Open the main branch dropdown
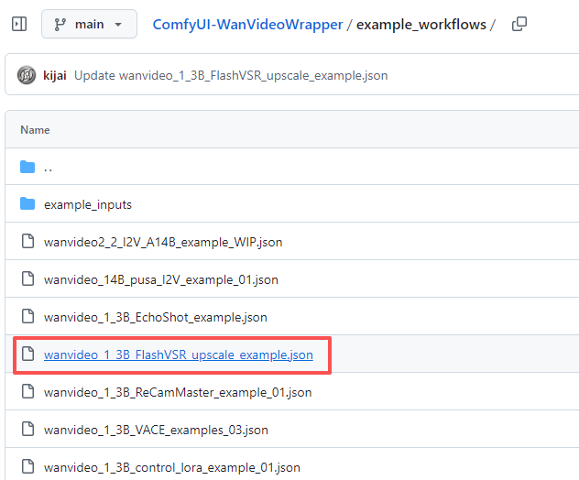The image size is (579, 480). (x=90, y=25)
